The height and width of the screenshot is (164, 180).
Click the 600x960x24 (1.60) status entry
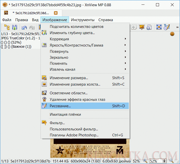tap(85, 161)
